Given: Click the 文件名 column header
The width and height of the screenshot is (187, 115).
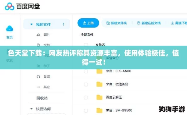Looking at the screenshot, I should coord(100,45).
